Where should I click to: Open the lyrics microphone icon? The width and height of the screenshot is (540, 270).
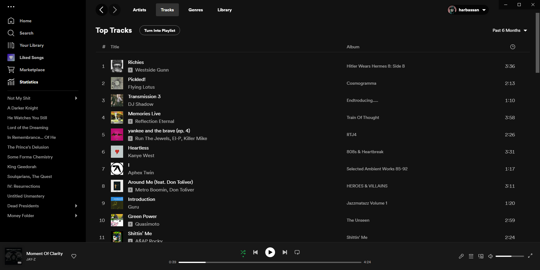461,256
